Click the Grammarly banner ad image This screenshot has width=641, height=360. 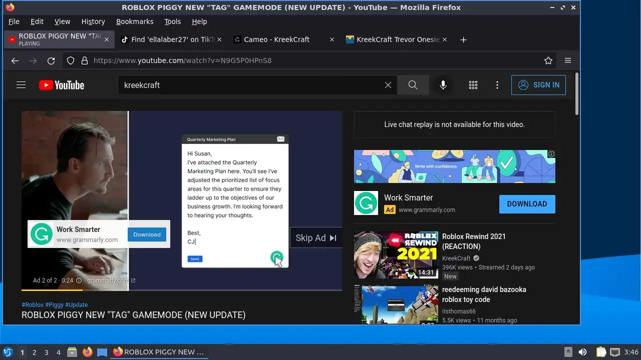[x=454, y=166]
